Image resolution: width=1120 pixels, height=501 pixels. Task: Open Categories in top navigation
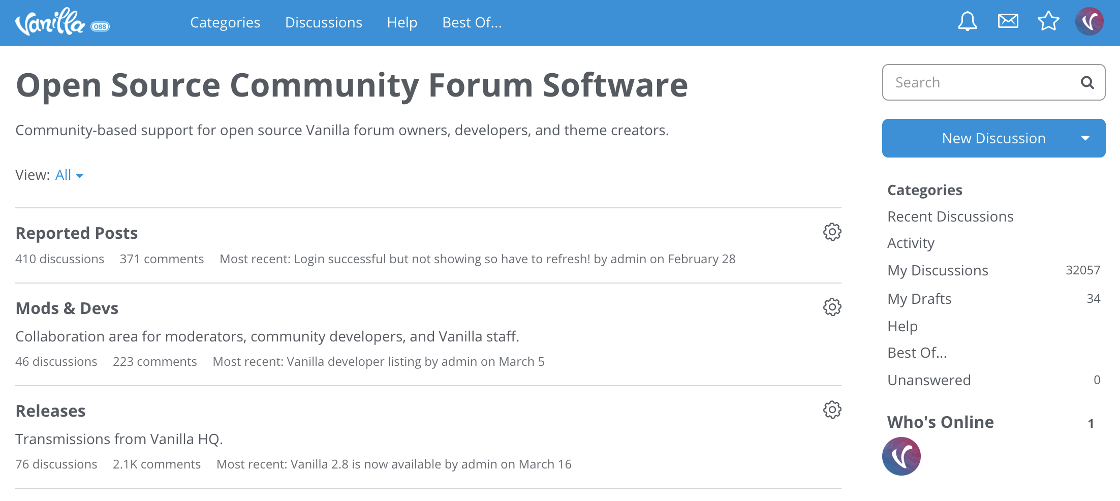225,22
